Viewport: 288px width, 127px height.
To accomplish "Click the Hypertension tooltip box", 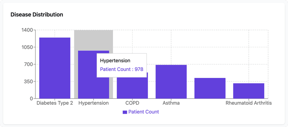I will pyautogui.click(x=122, y=65).
